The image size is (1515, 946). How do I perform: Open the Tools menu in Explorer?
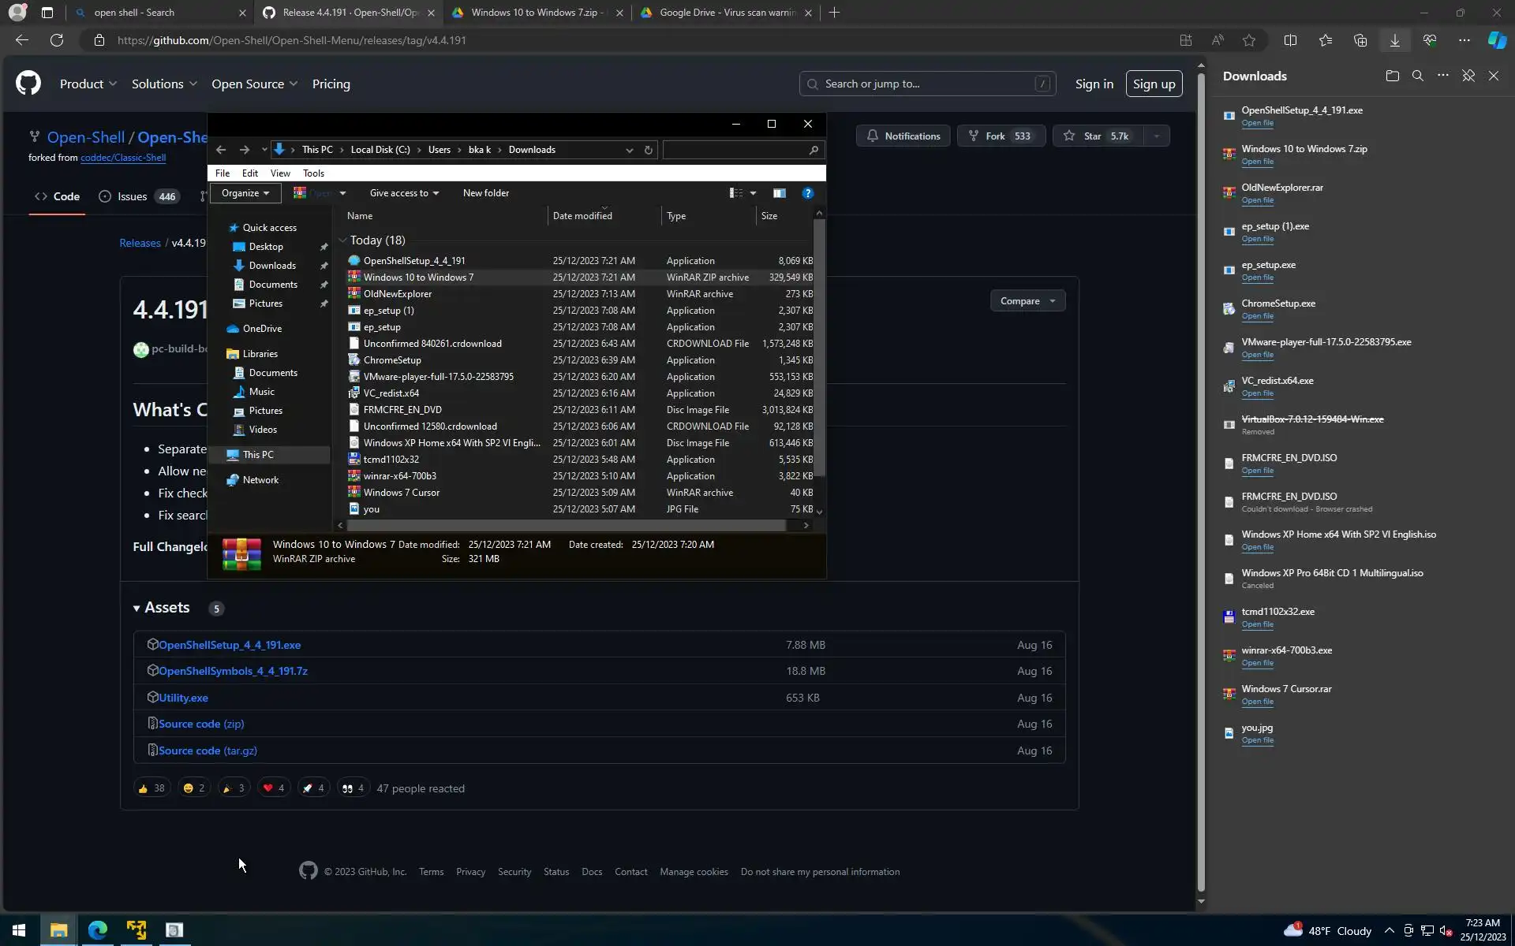313,173
